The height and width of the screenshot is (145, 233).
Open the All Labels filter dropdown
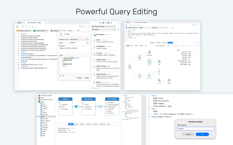pyautogui.click(x=104, y=30)
